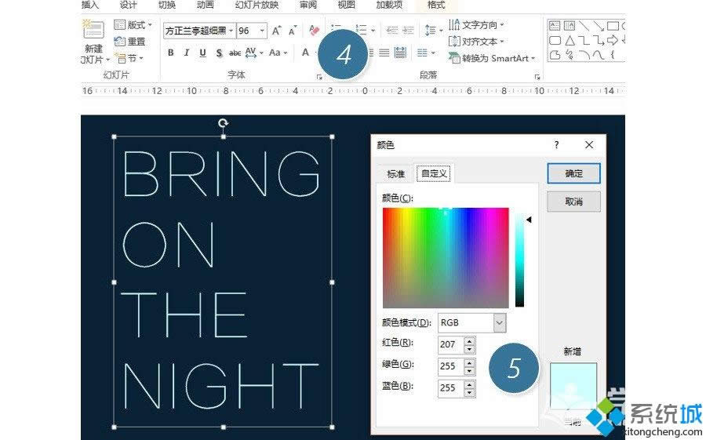Toggle italic formatting
Viewport: 706px width, 440px height.
coord(187,53)
